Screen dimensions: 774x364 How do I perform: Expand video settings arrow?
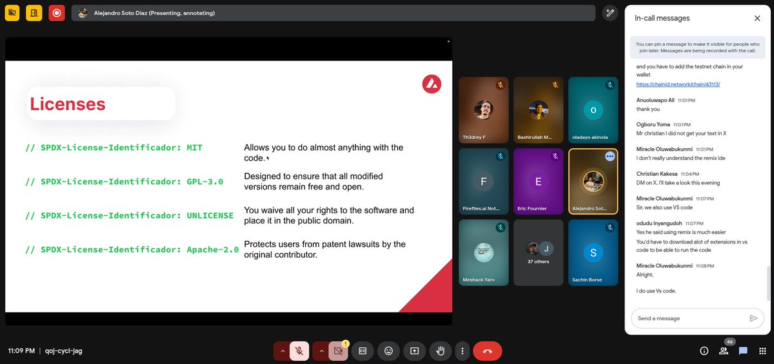tap(321, 351)
